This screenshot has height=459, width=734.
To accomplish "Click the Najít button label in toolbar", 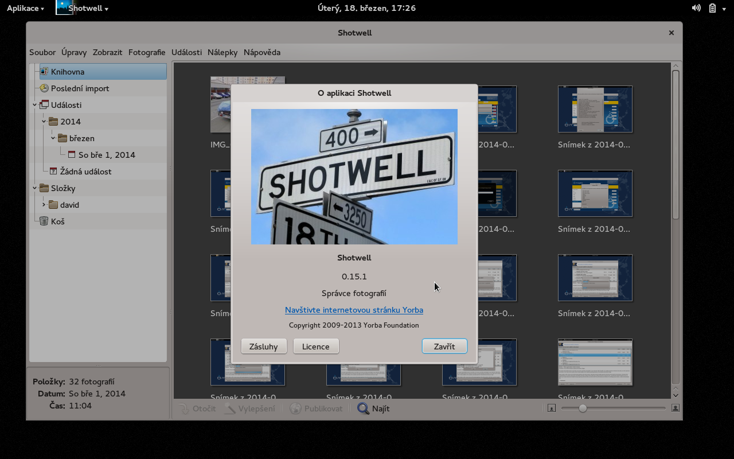I will 381,409.
